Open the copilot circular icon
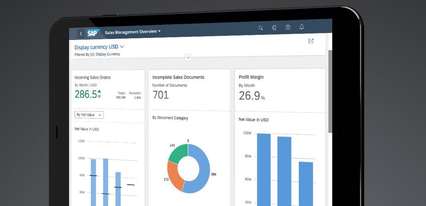 274,28
